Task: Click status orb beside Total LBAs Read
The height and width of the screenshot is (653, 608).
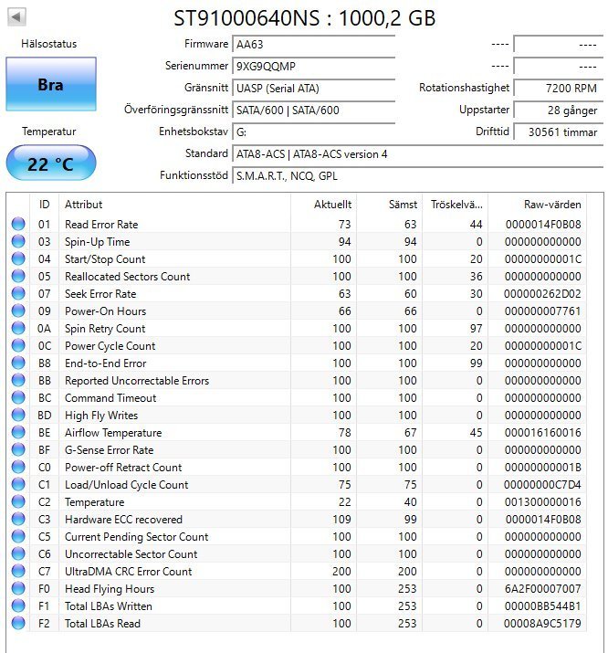Action: point(17,624)
